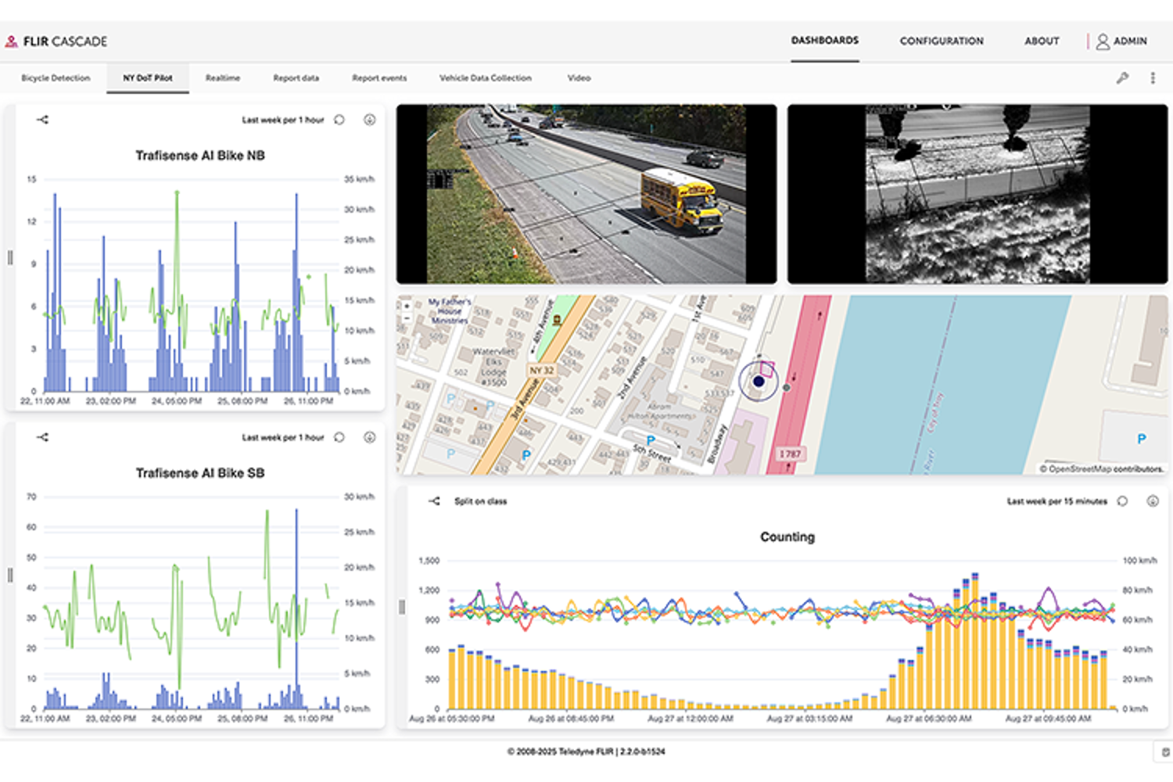Open the OpenStreetMap contributors link
This screenshot has width=1173, height=782.
coord(1105,469)
